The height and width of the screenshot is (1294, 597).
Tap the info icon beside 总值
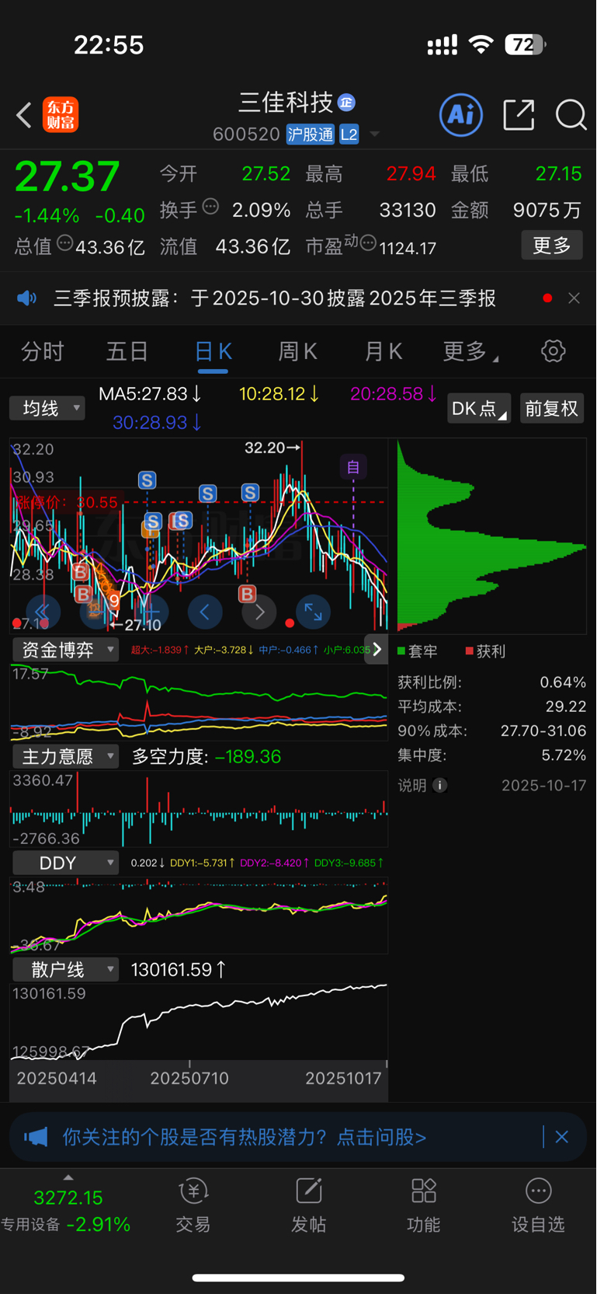(x=65, y=243)
